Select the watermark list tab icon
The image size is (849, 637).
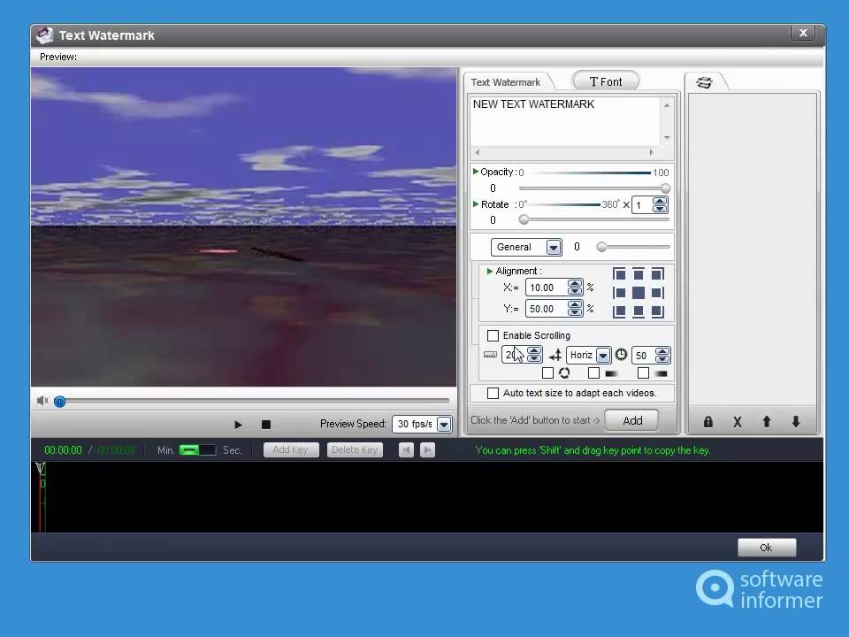pyautogui.click(x=704, y=83)
